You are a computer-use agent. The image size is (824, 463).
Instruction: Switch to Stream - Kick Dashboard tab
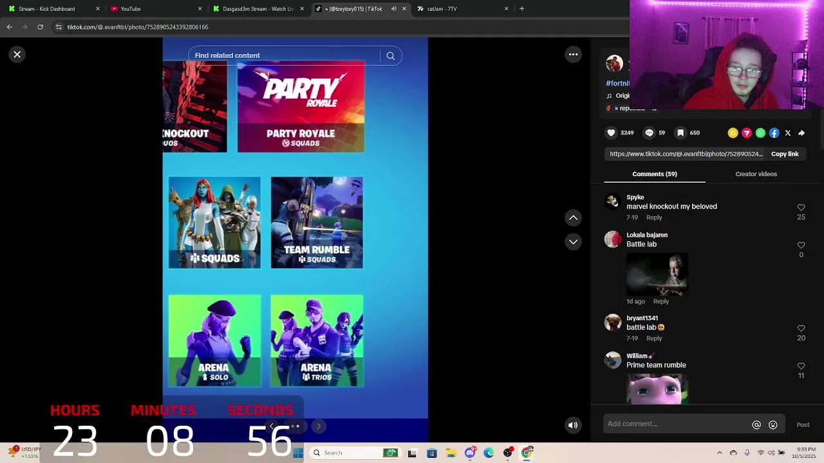pos(55,9)
